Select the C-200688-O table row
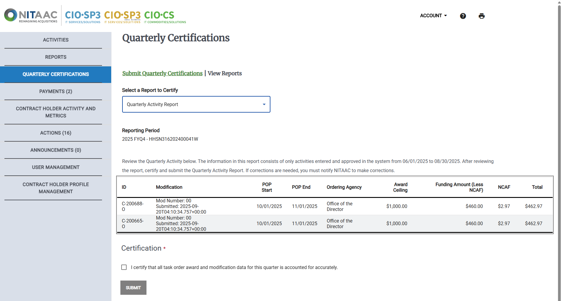Screen dimensions: 561x301 pos(267,206)
